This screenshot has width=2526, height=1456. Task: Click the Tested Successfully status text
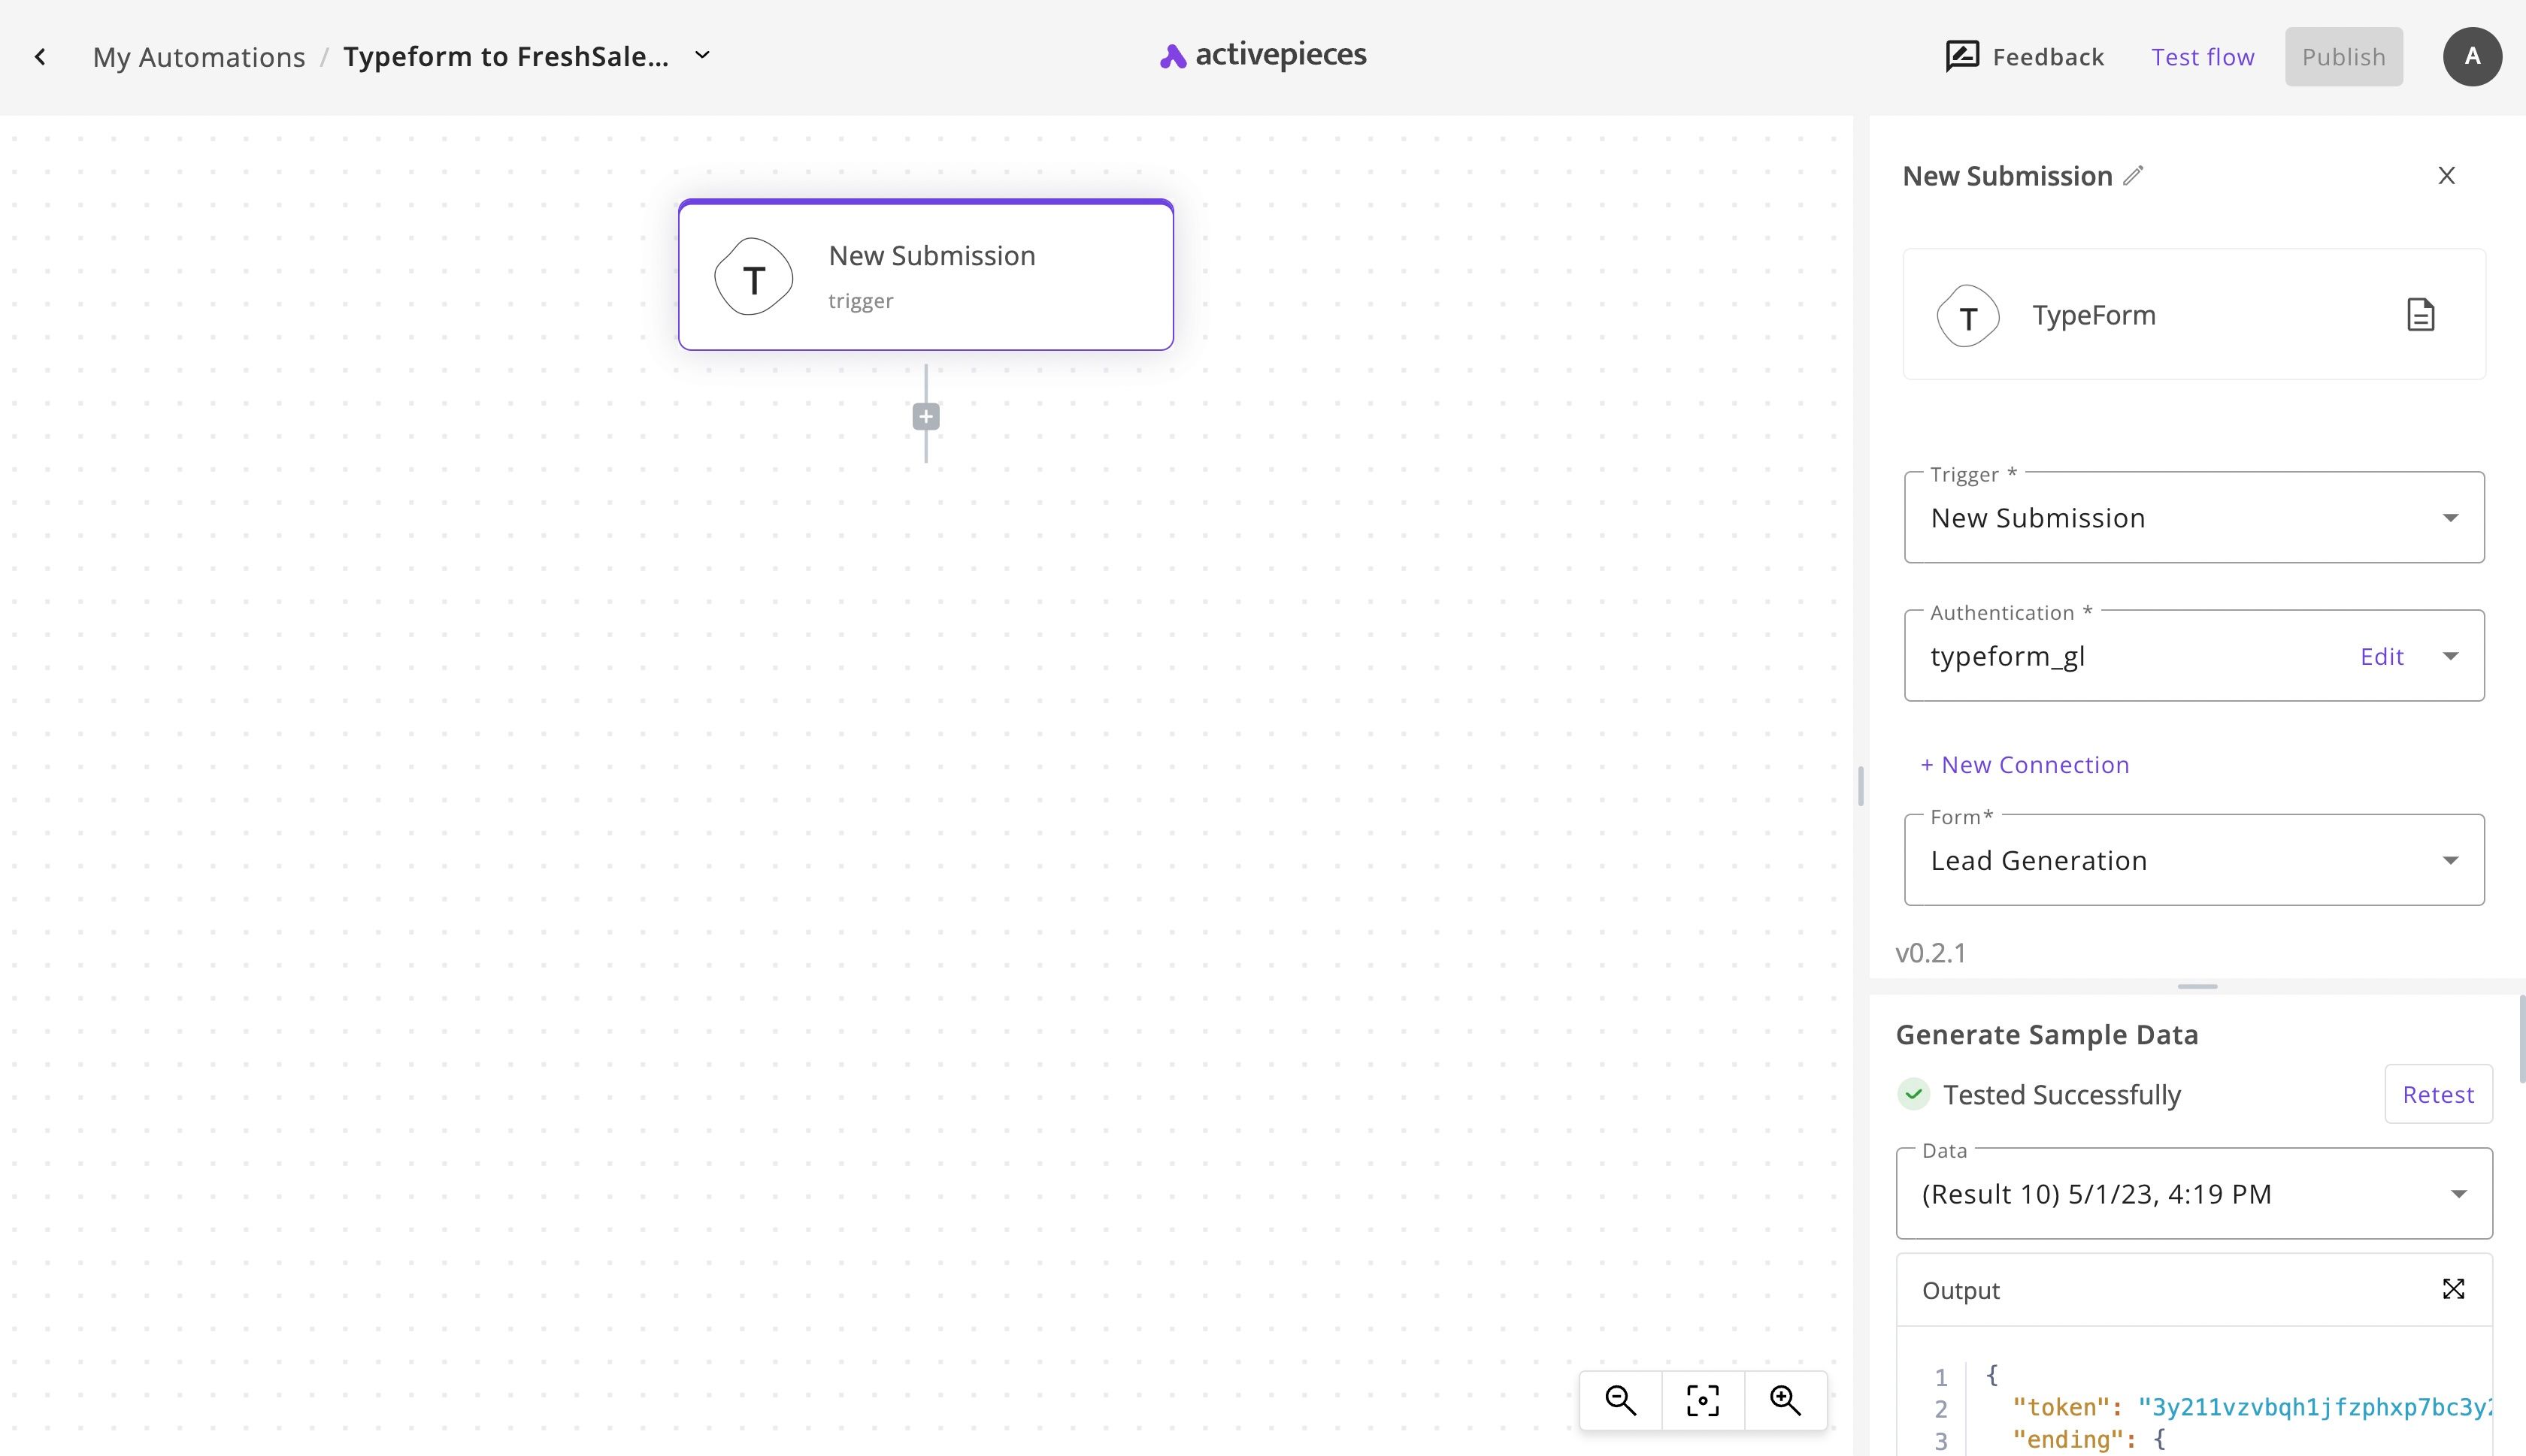coord(2062,1094)
